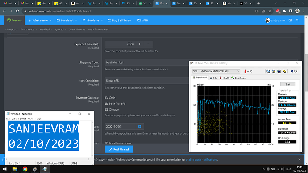Click the purchase date field 2022-10-01
The width and height of the screenshot is (308, 173).
coord(120,127)
